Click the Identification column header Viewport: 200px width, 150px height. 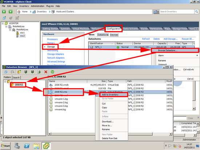[102, 44]
